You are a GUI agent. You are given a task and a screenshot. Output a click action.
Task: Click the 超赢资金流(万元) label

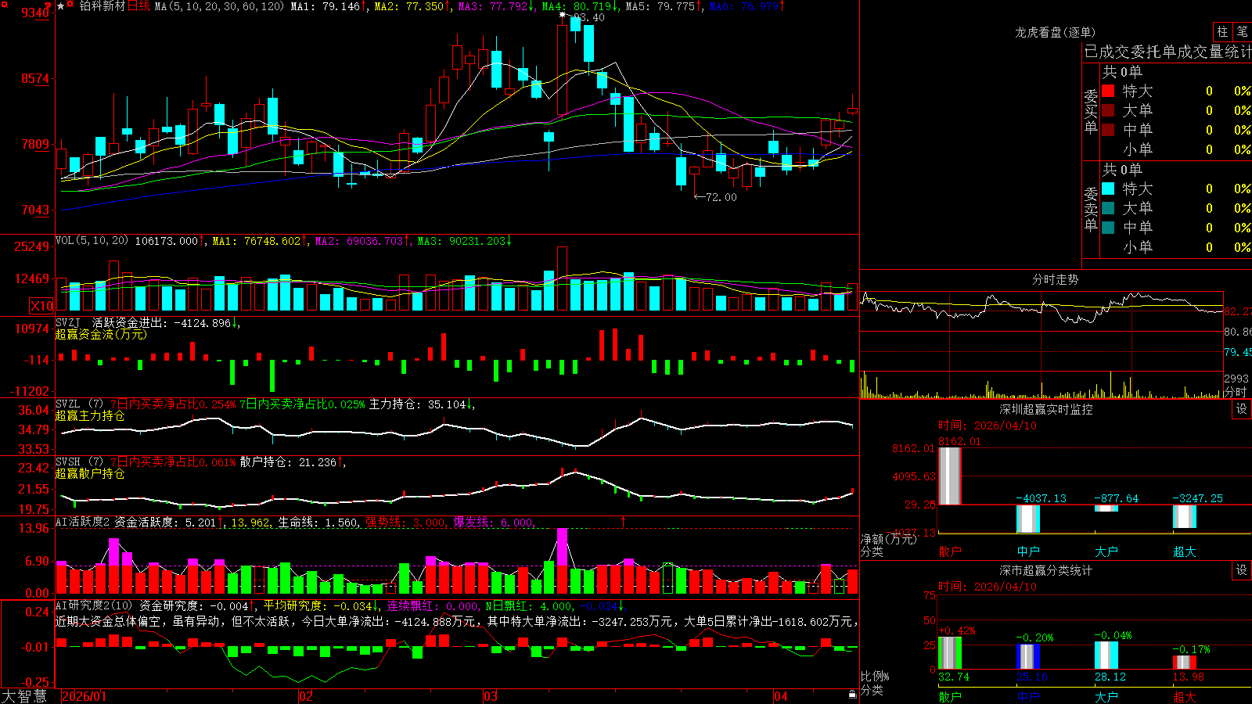coord(101,335)
